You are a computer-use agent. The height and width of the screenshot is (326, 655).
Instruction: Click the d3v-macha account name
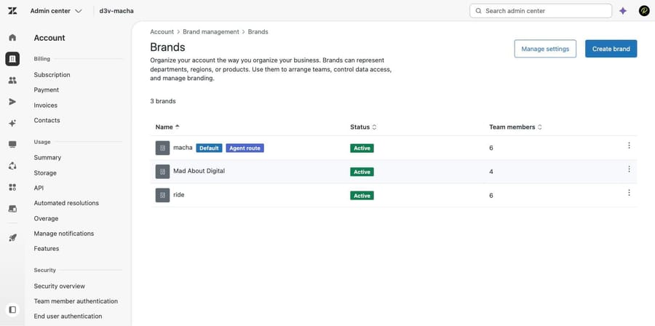click(116, 11)
